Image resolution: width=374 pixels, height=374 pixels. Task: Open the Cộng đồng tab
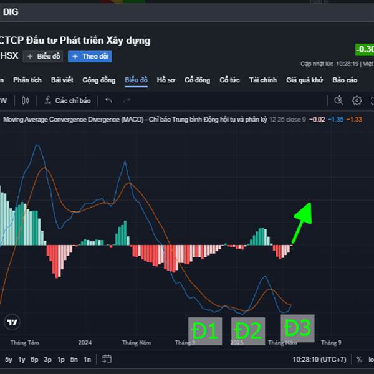click(x=98, y=80)
